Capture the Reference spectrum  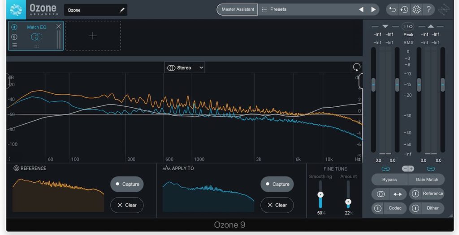[127, 184]
